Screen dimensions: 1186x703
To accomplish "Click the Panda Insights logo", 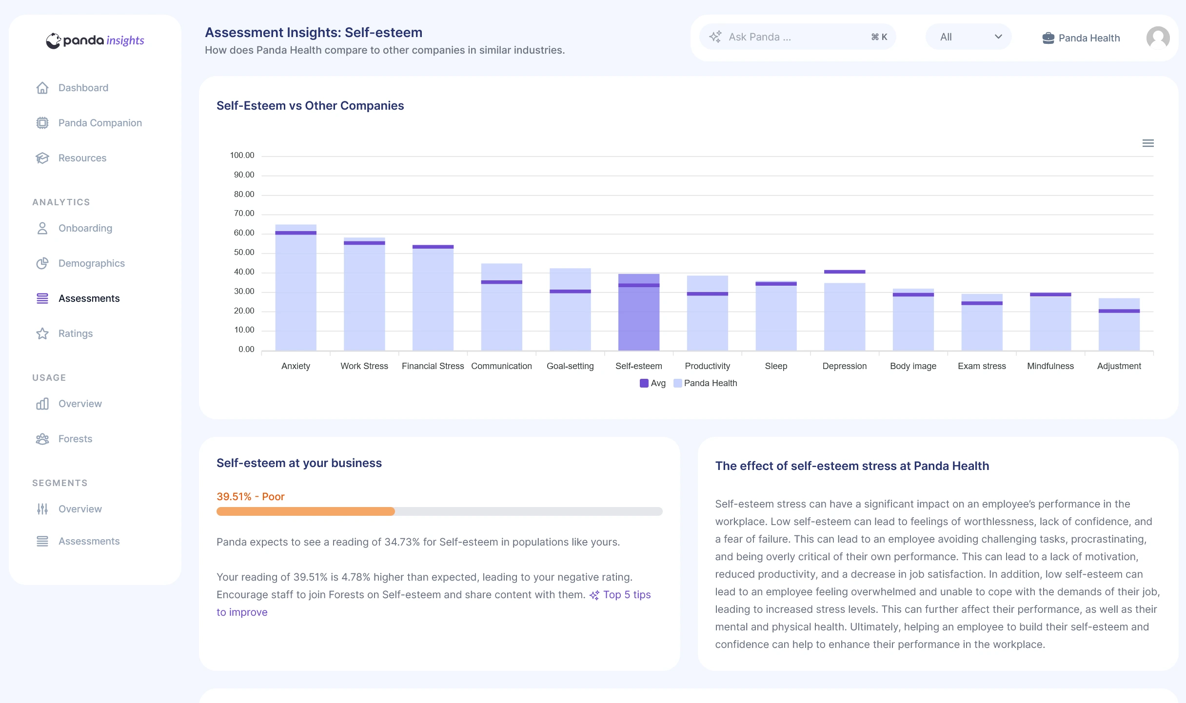I will coord(95,40).
